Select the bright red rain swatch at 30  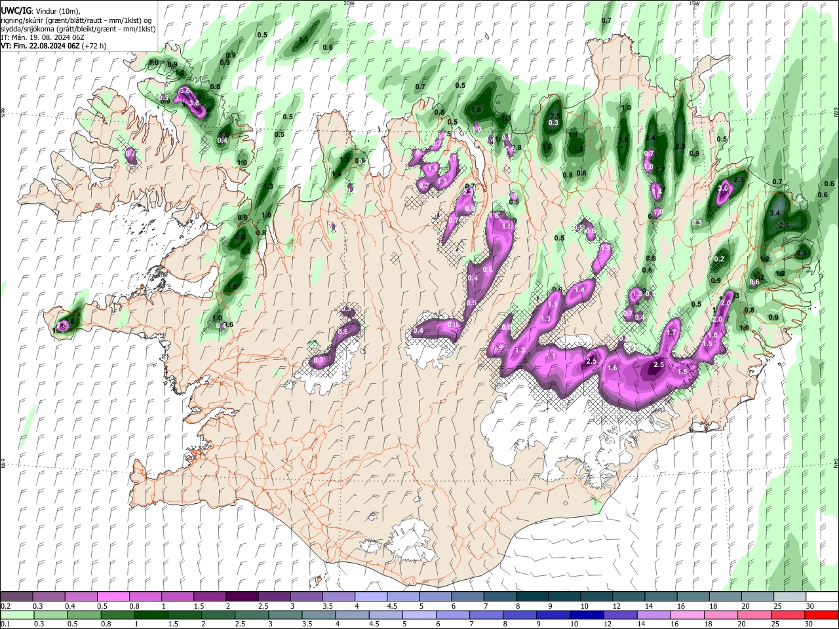(821, 615)
